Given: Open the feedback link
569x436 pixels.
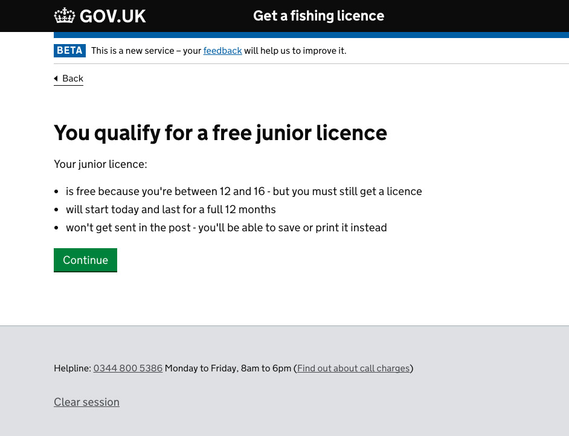Looking at the screenshot, I should point(222,51).
